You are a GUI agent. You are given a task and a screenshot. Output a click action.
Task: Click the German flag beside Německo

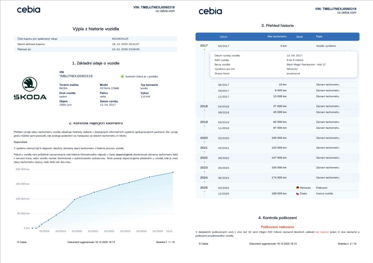(x=297, y=188)
